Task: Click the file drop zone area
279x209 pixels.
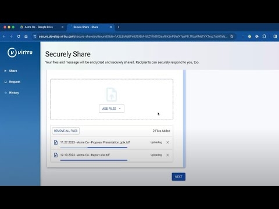Action: click(112, 99)
